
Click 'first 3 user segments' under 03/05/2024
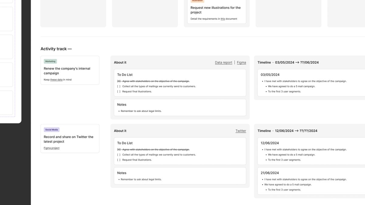pos(284,92)
